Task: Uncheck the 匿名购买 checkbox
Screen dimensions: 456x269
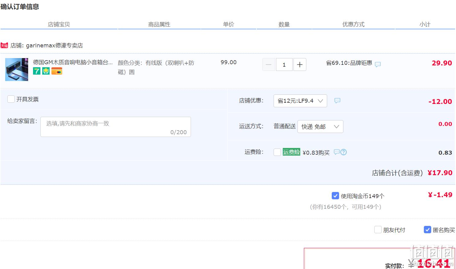Action: (x=428, y=230)
